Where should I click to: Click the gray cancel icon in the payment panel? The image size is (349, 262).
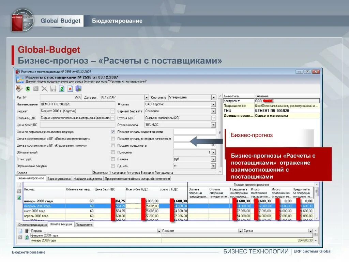20,237
